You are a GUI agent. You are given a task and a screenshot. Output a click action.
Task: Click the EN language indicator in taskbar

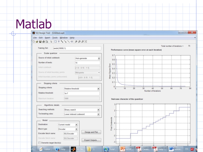click(187, 149)
